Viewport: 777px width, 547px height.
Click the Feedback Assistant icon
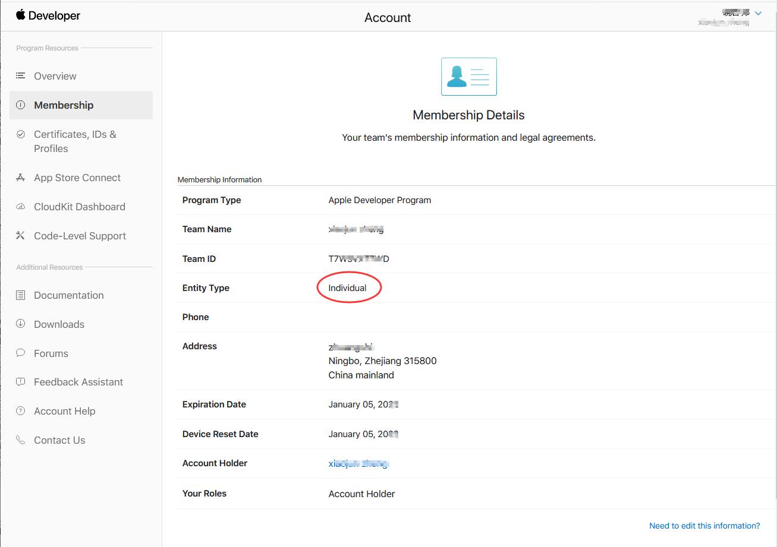click(x=21, y=382)
